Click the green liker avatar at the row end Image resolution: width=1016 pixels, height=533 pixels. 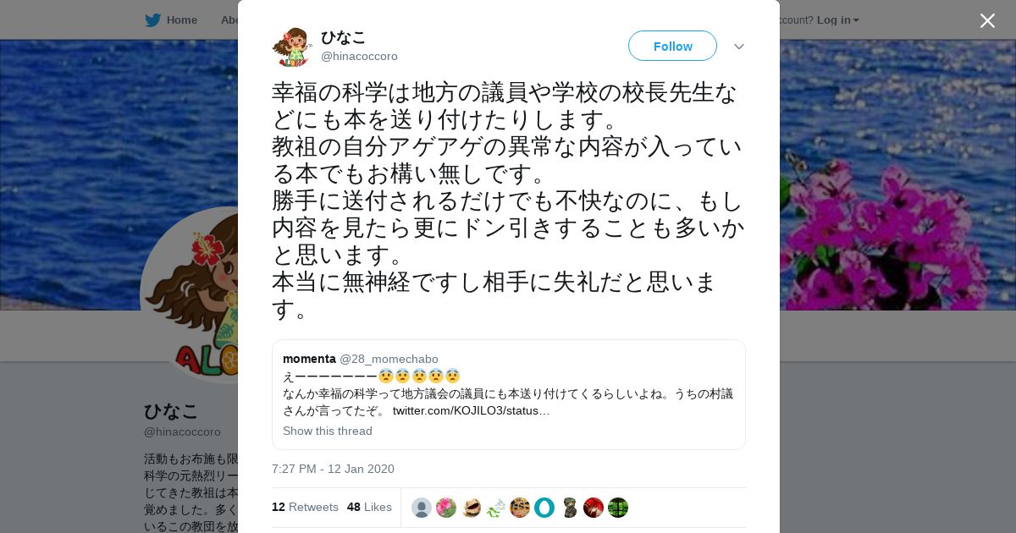tap(618, 508)
